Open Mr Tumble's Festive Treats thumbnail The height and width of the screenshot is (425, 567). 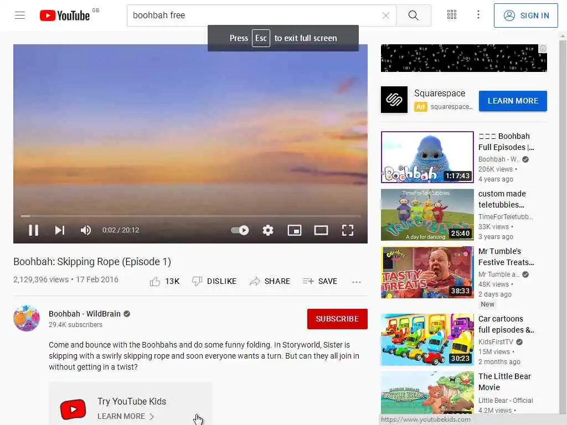pyautogui.click(x=427, y=272)
